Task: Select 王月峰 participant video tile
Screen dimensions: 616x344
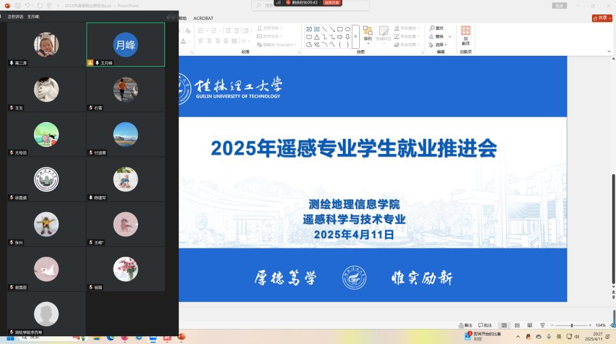Action: 126,45
